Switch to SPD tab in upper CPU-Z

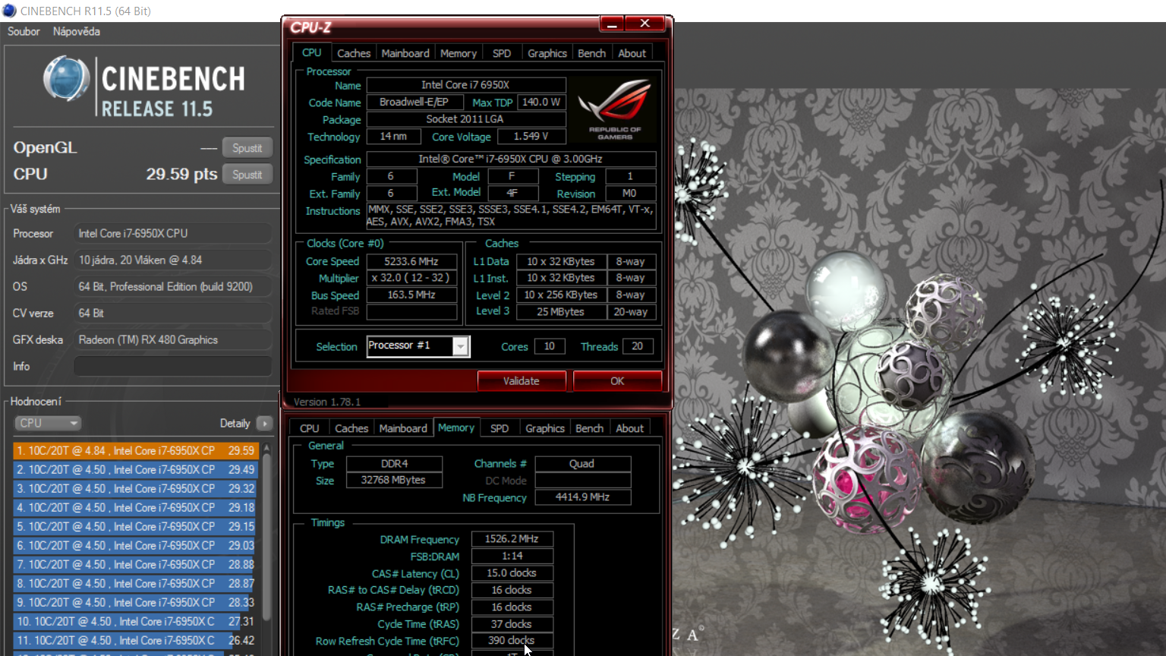point(502,53)
